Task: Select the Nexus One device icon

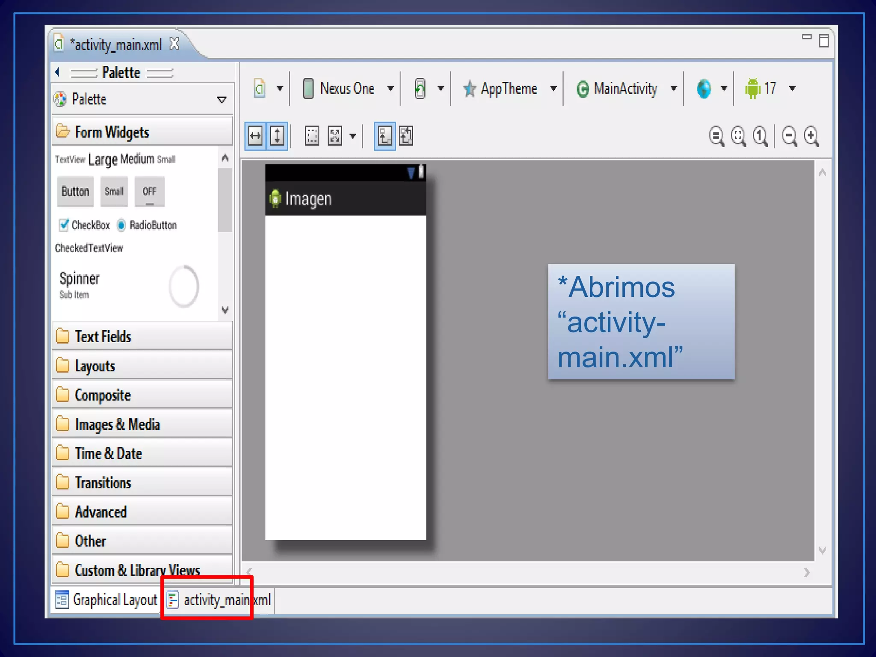Action: (x=308, y=89)
